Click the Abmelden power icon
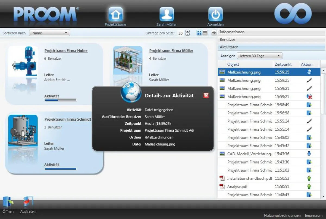 tap(215, 15)
